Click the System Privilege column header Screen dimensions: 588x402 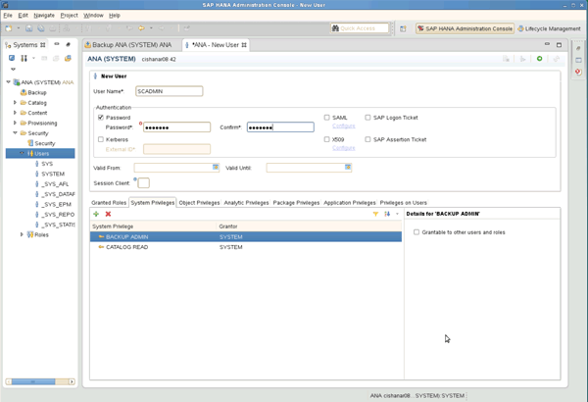[154, 226]
